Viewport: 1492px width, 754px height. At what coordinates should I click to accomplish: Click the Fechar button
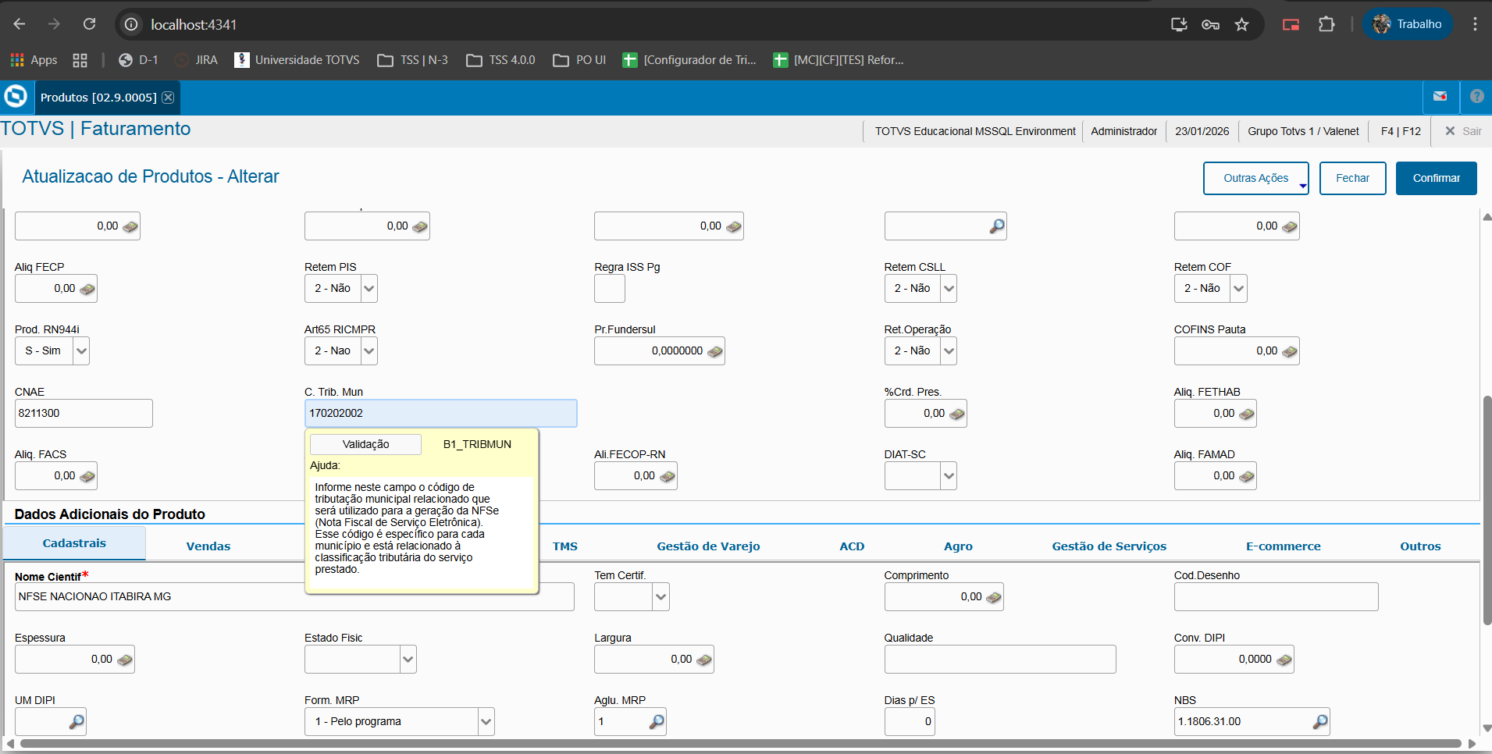pos(1352,178)
